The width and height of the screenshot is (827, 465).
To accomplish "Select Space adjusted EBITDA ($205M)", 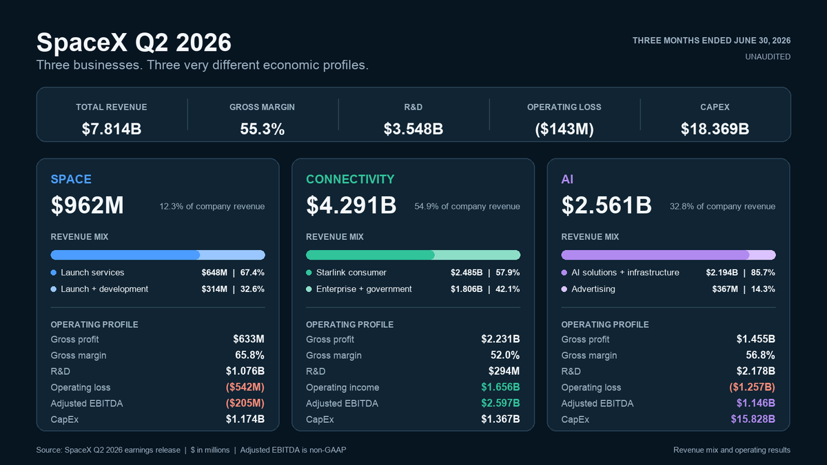I will (244, 404).
